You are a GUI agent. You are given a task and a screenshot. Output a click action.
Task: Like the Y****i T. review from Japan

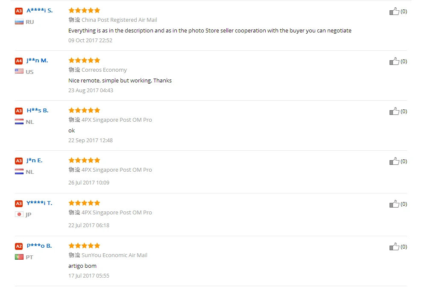coord(394,204)
